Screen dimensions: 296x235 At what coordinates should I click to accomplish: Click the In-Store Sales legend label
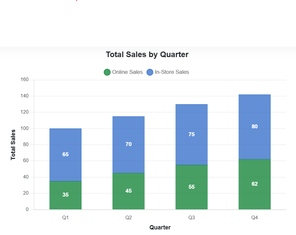point(172,72)
